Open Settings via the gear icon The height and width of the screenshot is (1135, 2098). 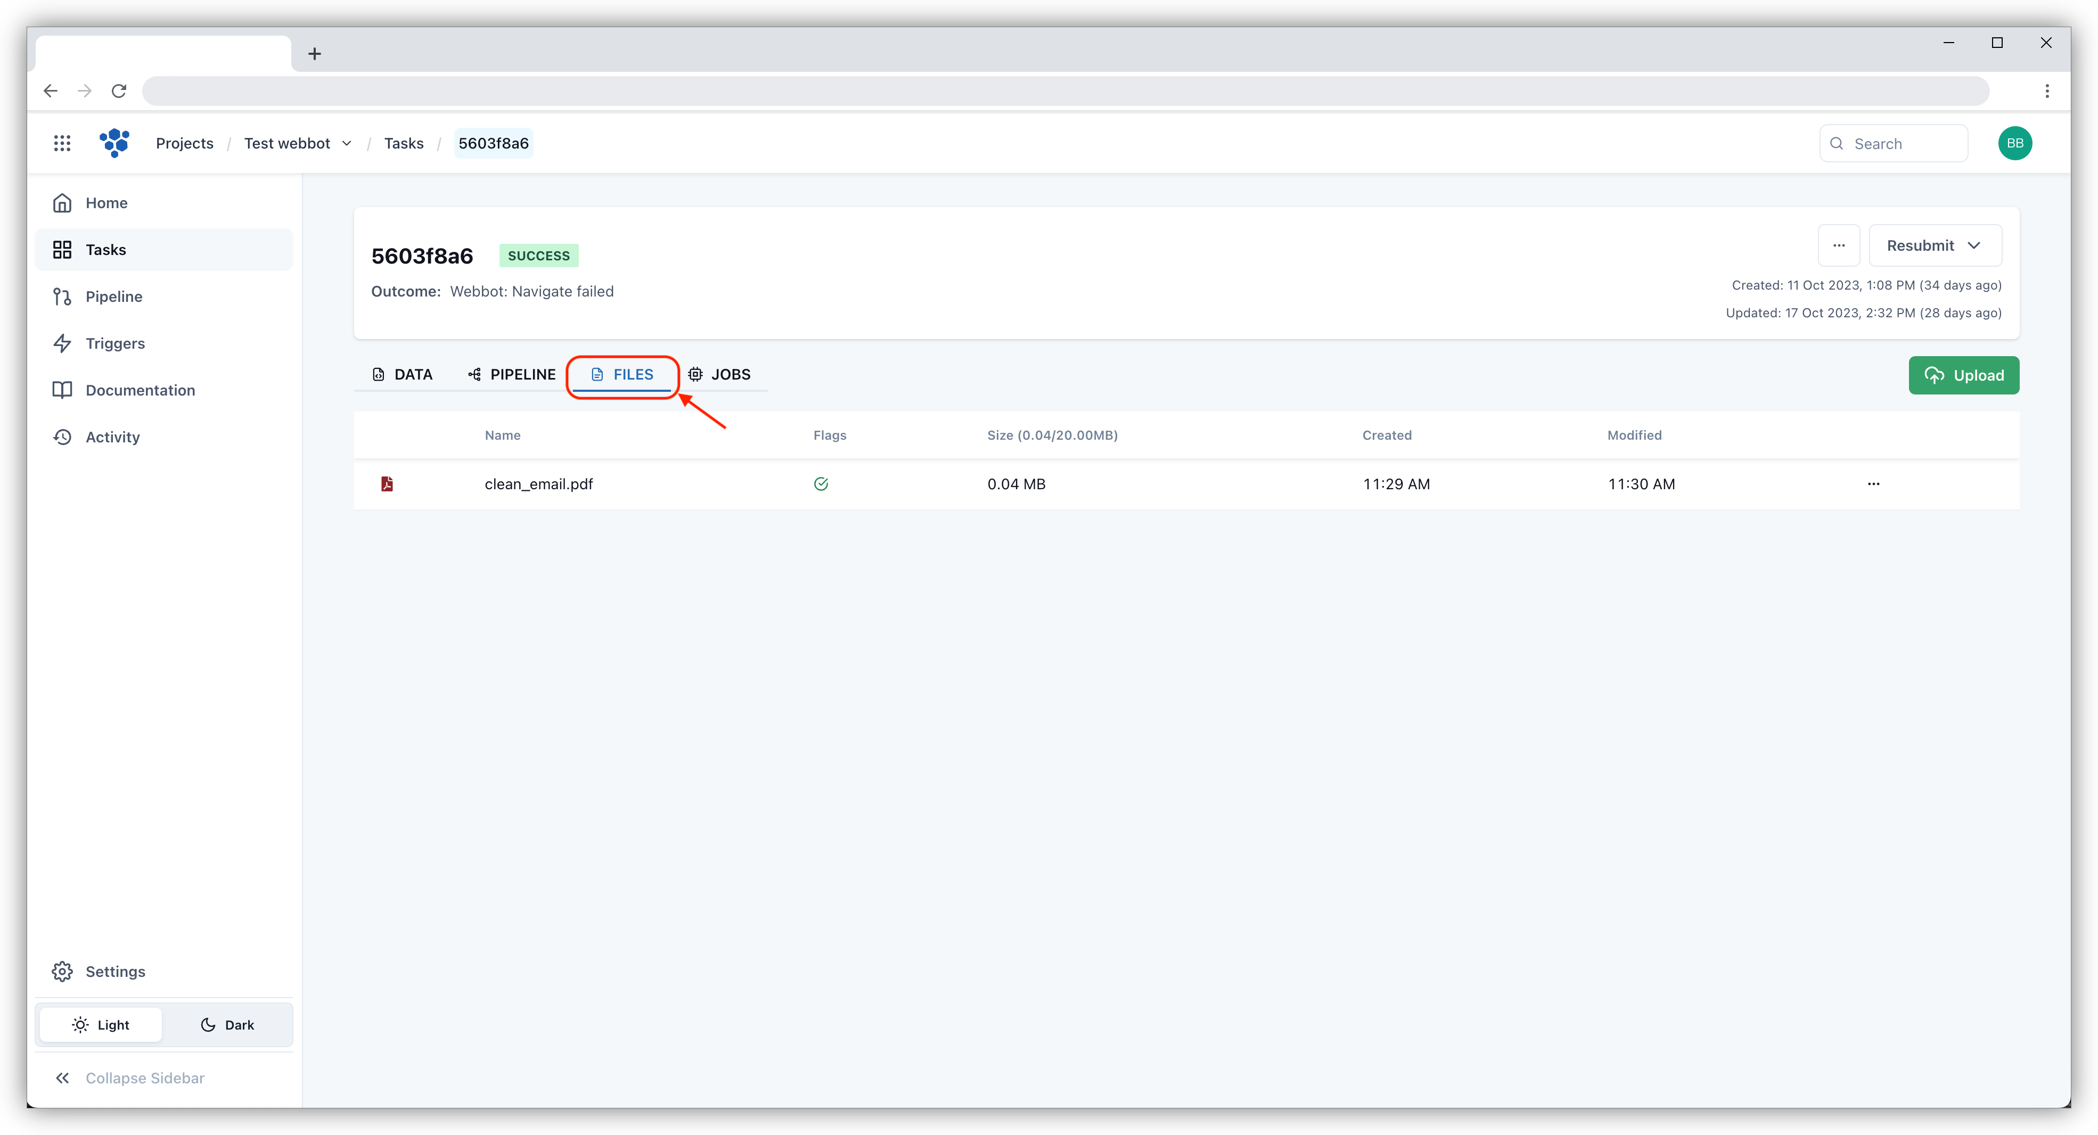(63, 972)
